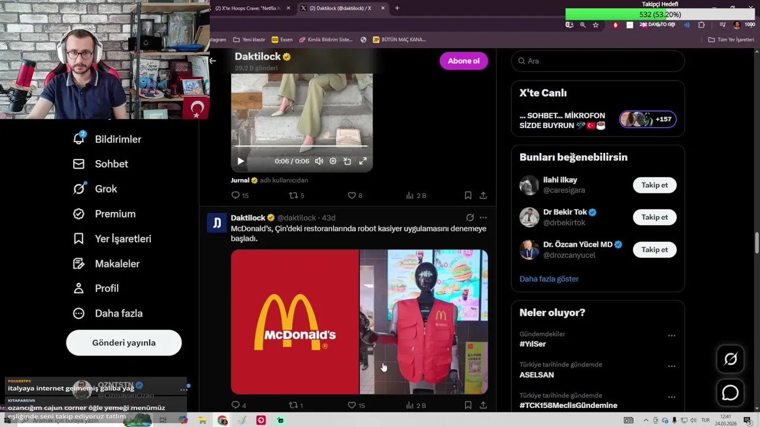Open more options on McDonald's post
The image size is (760, 427).
click(483, 218)
